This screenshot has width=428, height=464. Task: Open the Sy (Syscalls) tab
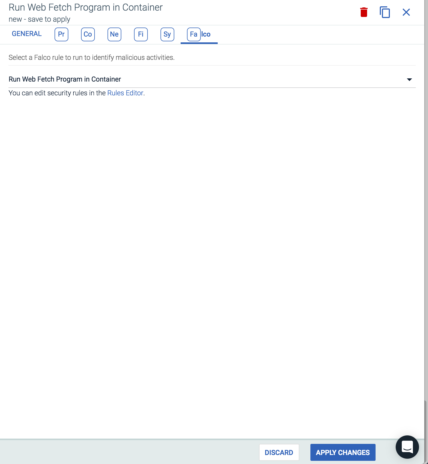point(167,34)
